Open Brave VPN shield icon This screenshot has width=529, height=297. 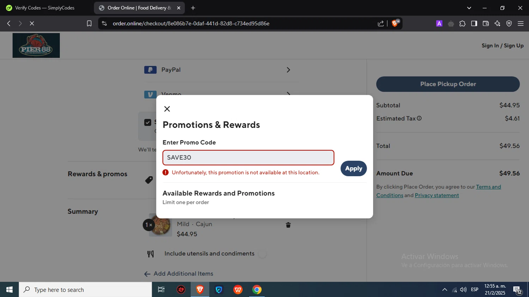(x=509, y=23)
